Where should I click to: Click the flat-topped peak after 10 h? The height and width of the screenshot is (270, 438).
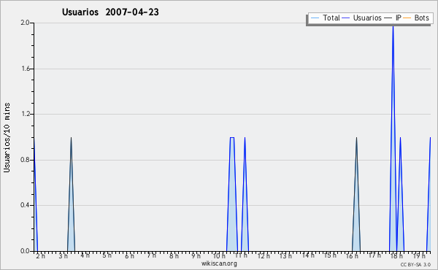pos(232,194)
